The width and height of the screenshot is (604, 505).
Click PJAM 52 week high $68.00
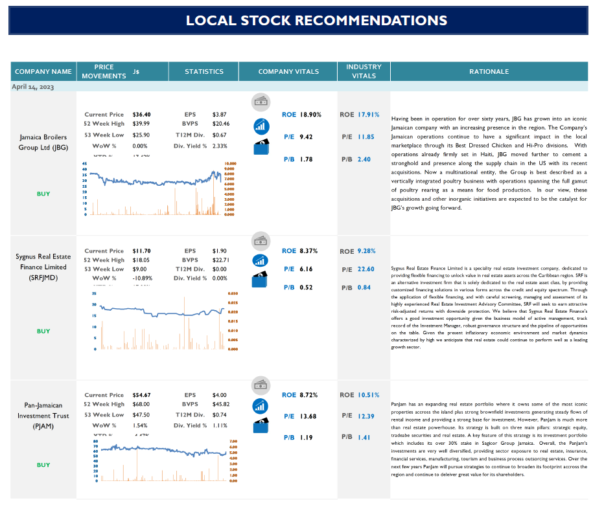click(x=141, y=404)
